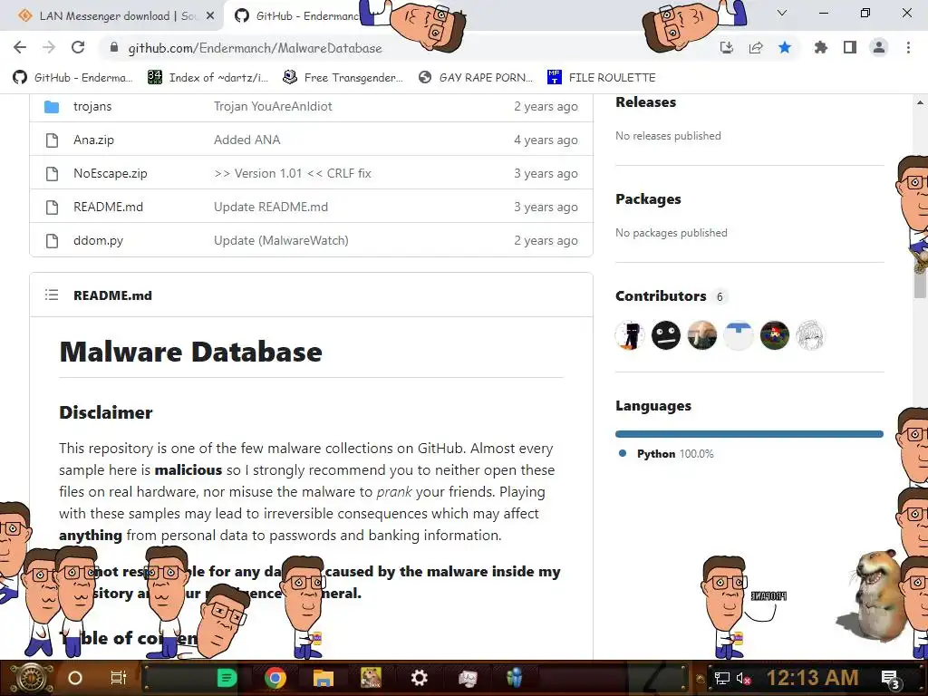Open the browser Extensions puzzle icon
Viewport: 928px width, 696px height.
click(821, 47)
